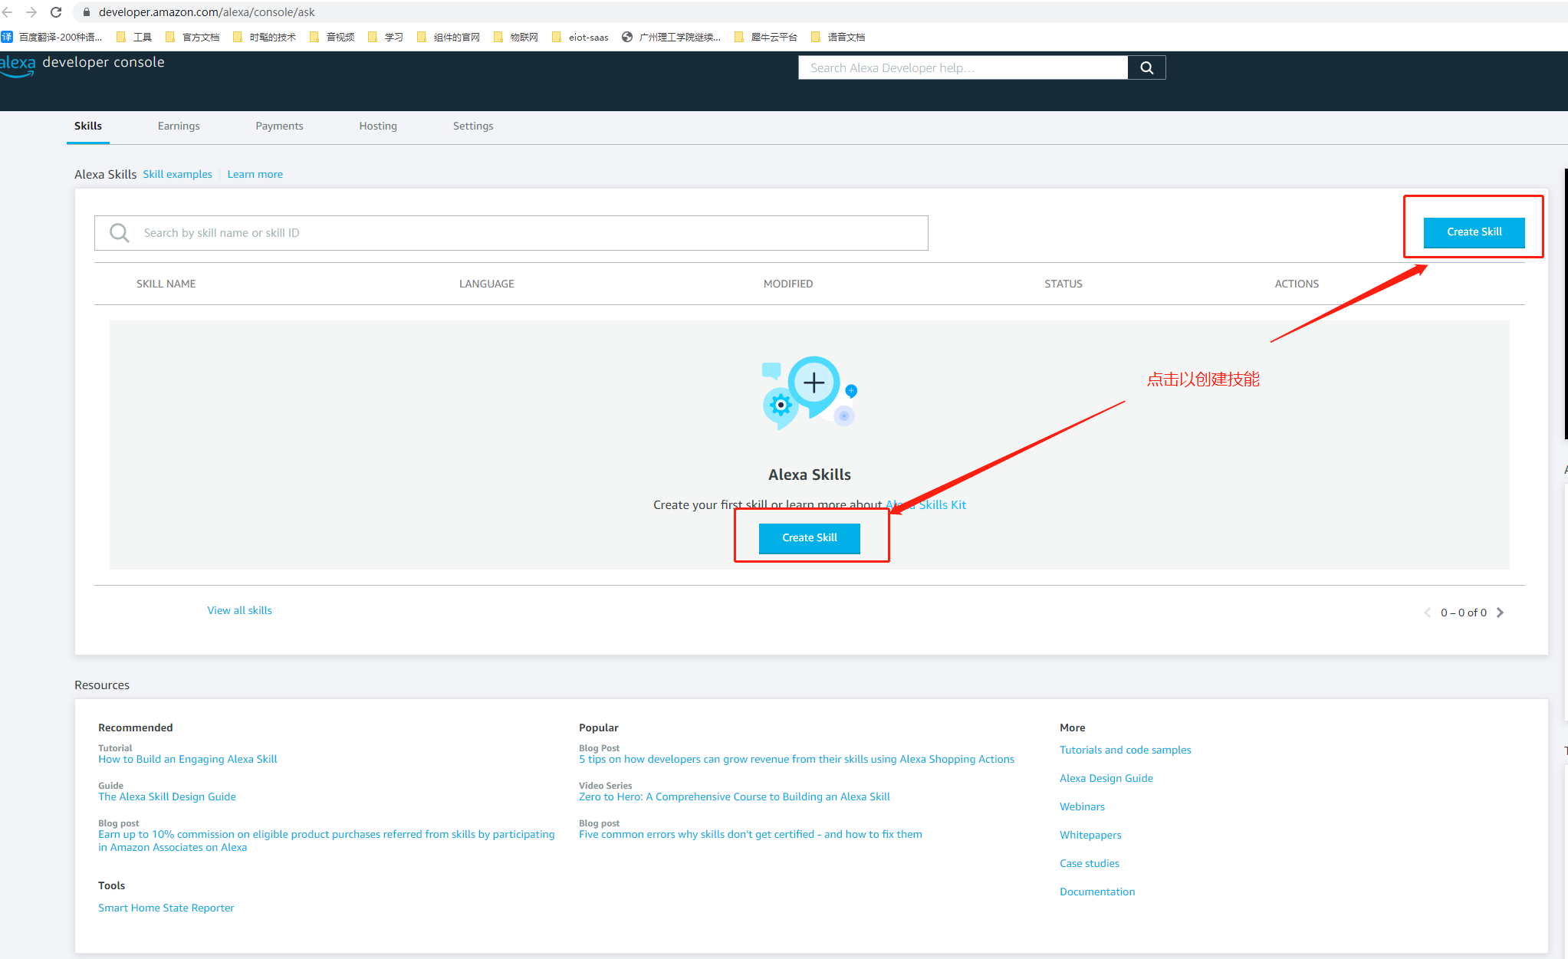The width and height of the screenshot is (1568, 959).
Task: Open The Alexa Skill Design Guide link
Action: point(167,796)
